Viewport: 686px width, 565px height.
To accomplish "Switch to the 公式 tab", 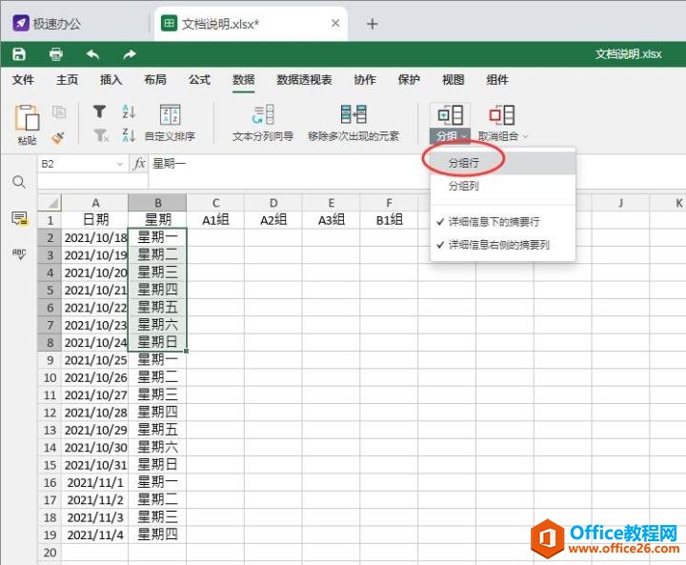I will [x=199, y=80].
